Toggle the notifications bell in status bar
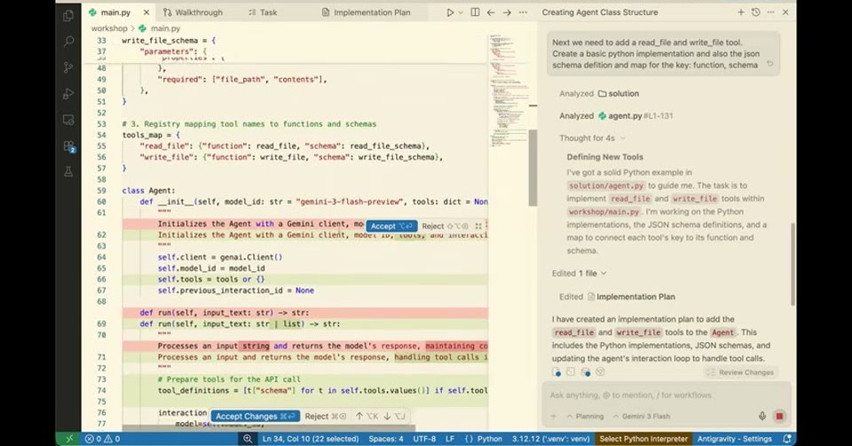The height and width of the screenshot is (446, 852). (787, 438)
